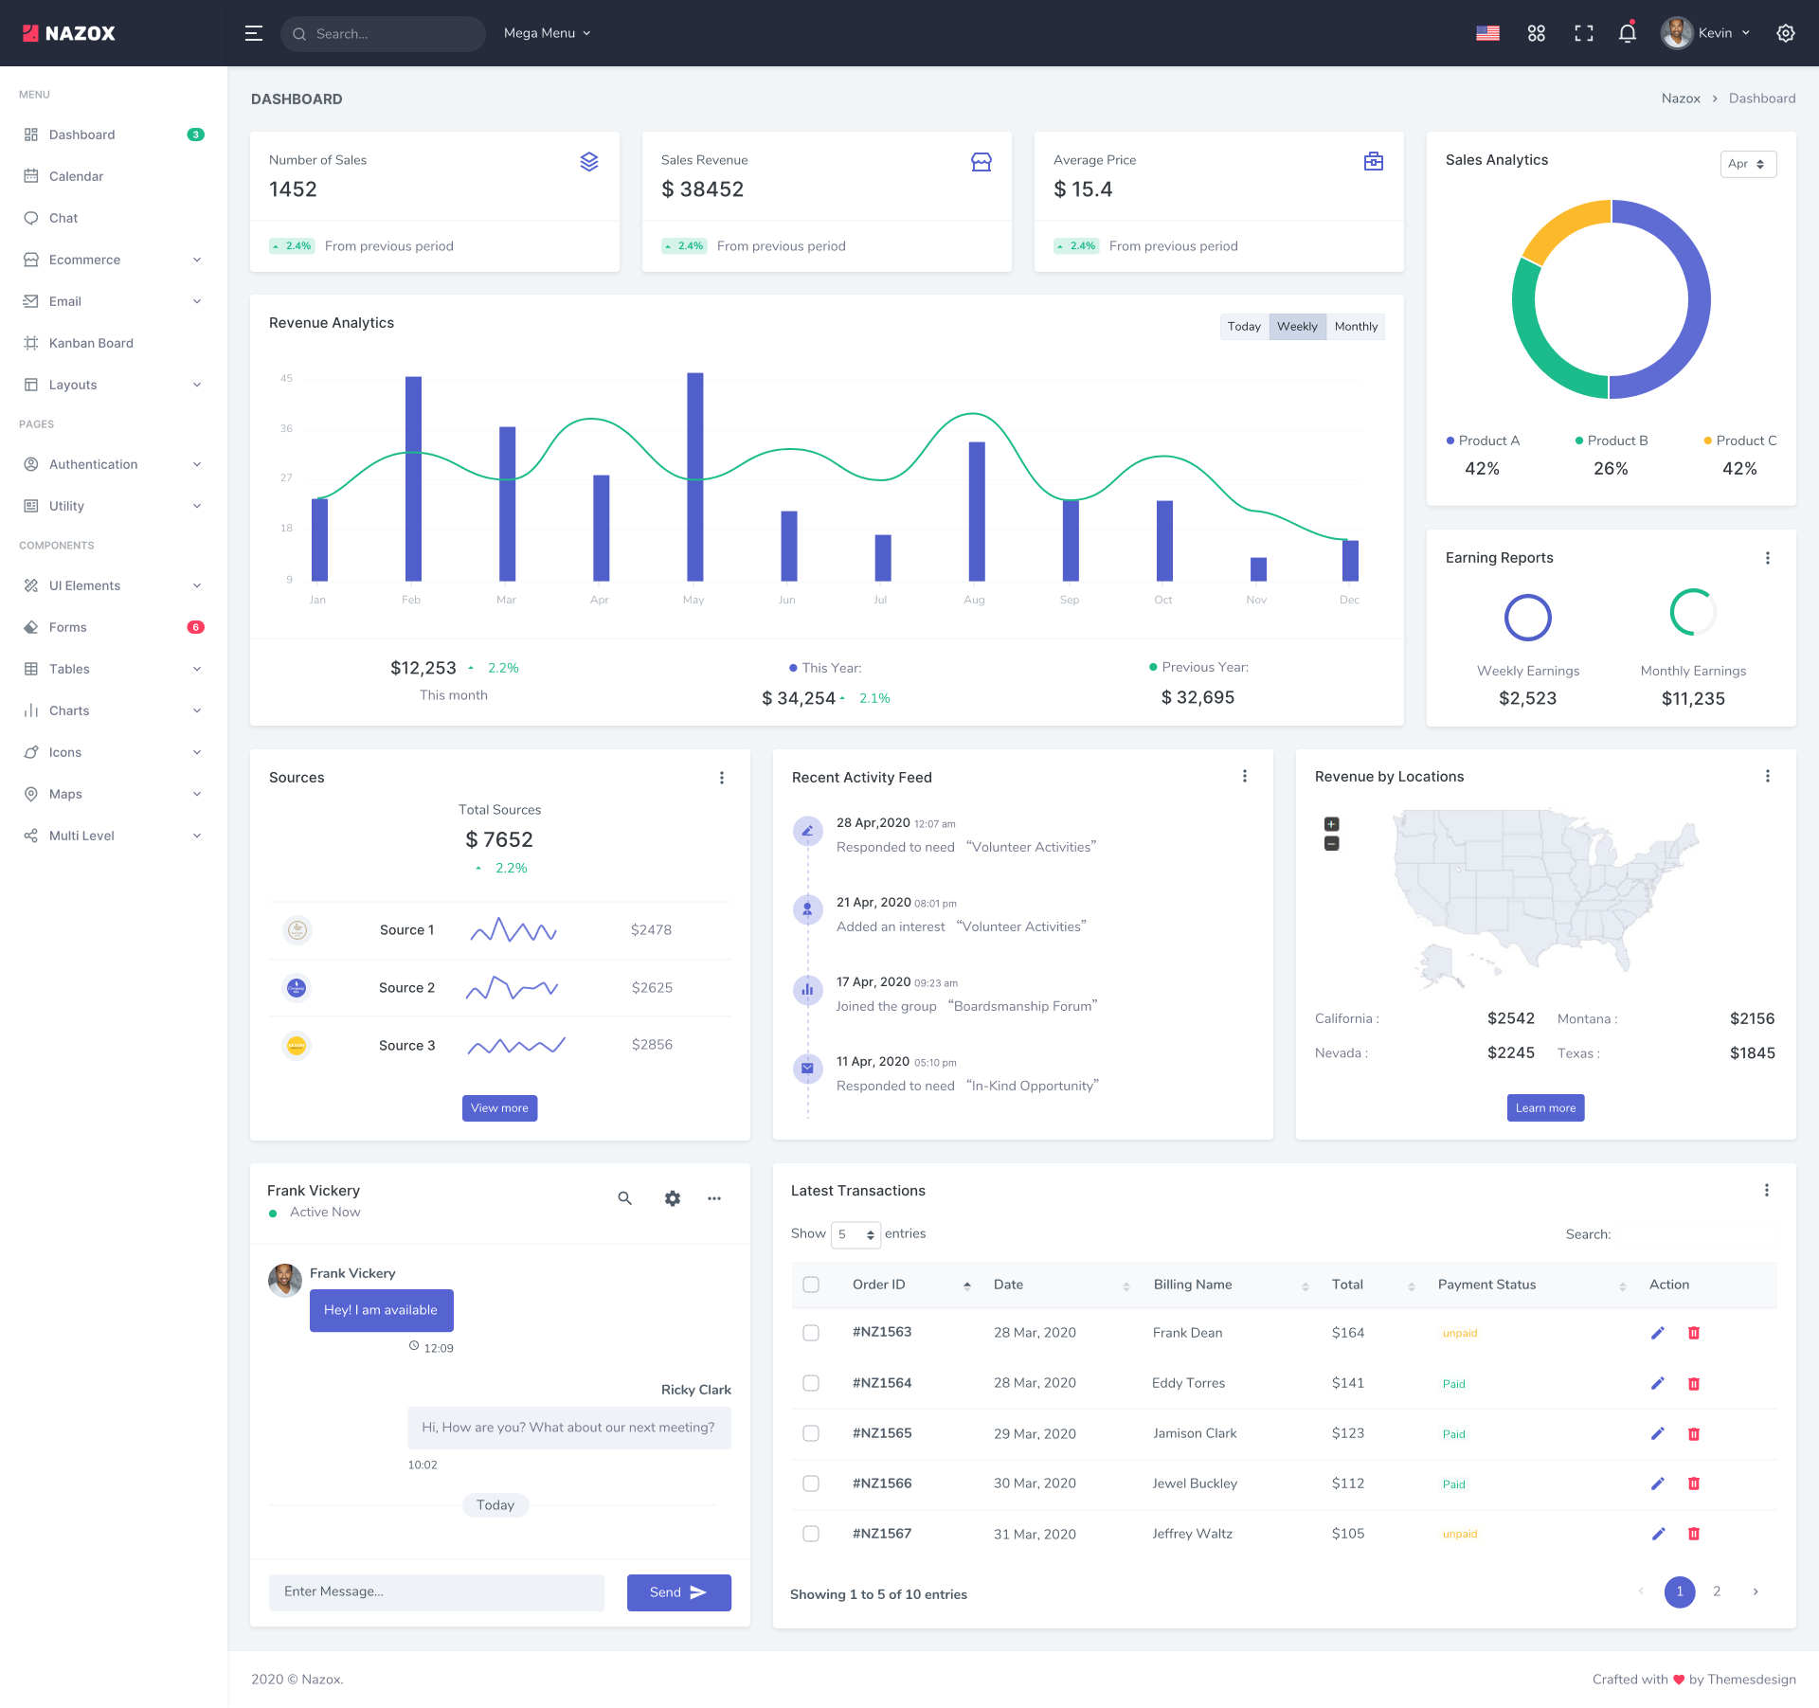Open chat settings gear icon

(x=673, y=1198)
